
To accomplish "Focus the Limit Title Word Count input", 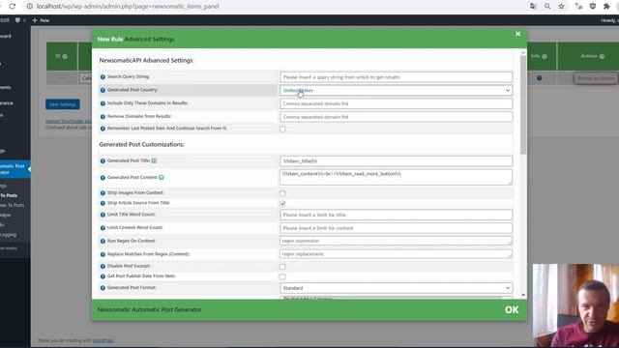I will pos(396,215).
